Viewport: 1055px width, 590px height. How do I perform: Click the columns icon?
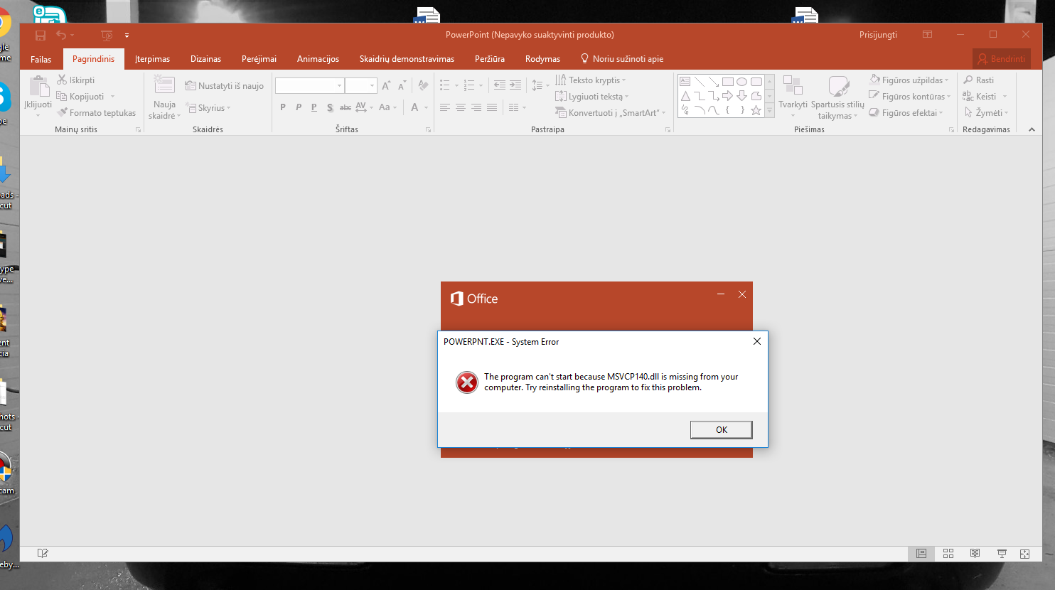pyautogui.click(x=514, y=107)
